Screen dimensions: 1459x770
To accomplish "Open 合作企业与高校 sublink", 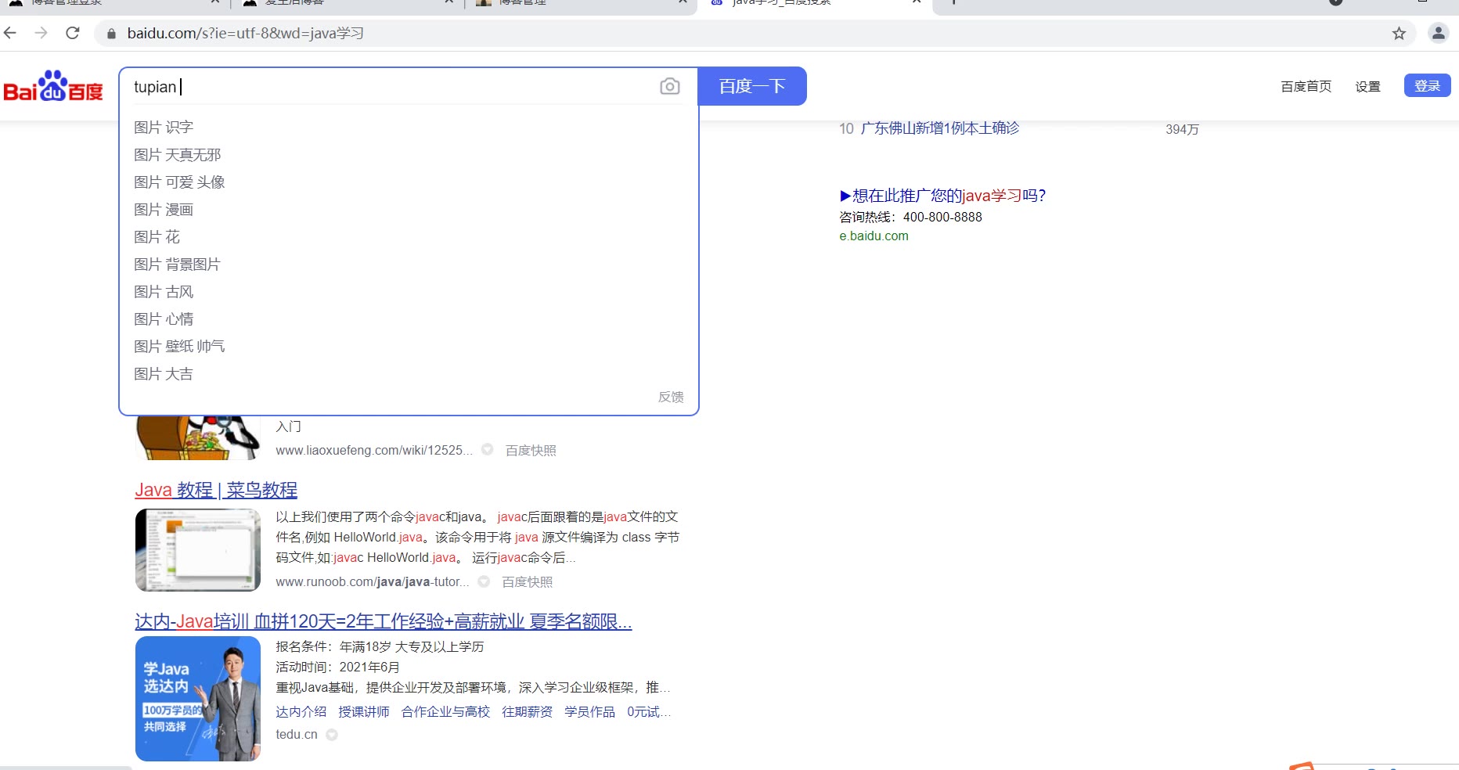I will (445, 711).
